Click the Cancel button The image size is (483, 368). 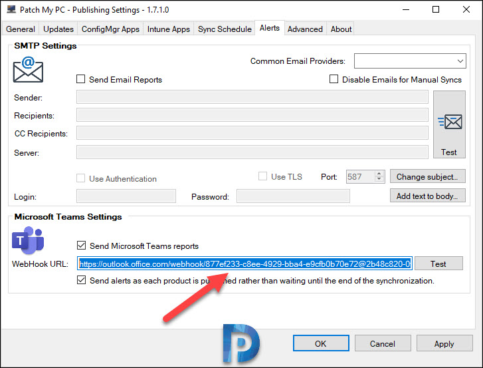pos(383,343)
